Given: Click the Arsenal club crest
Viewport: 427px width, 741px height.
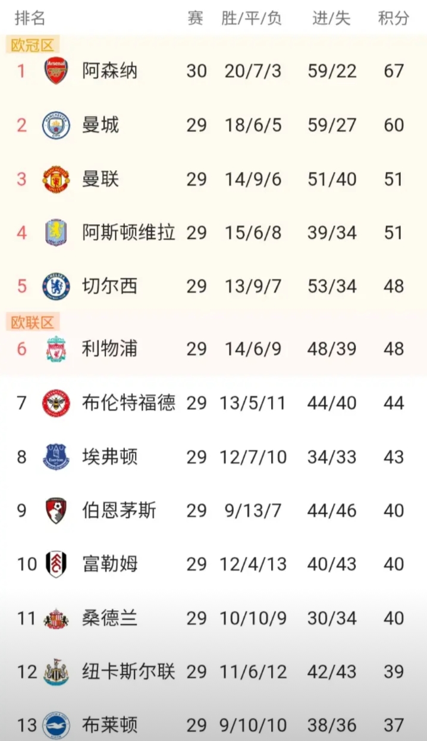Looking at the screenshot, I should [x=56, y=71].
